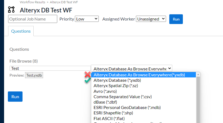Click the Run button below the preview

pos(15,97)
